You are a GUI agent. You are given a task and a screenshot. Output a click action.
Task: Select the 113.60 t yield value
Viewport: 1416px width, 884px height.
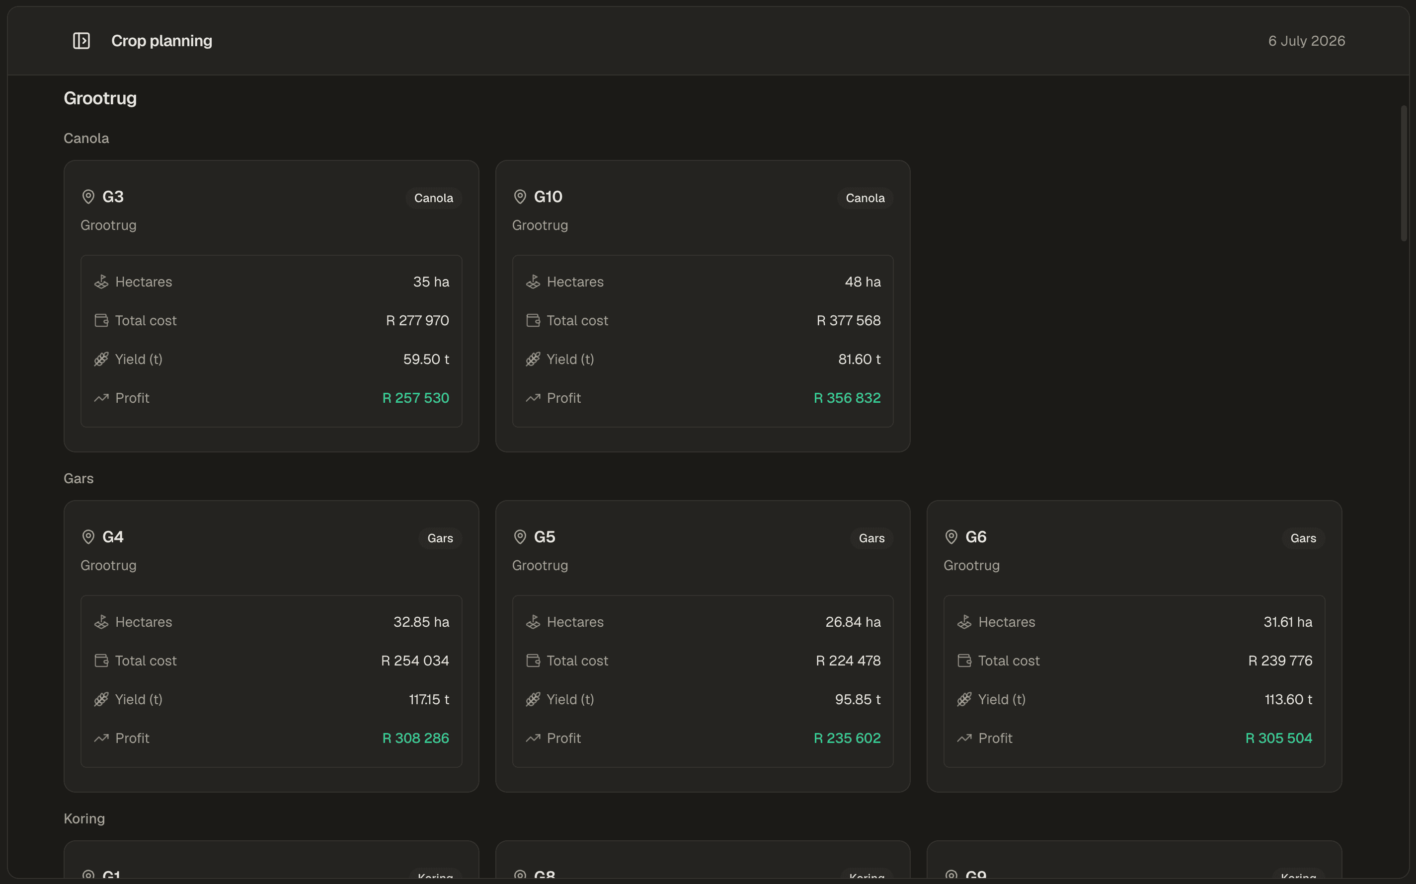pos(1288,699)
